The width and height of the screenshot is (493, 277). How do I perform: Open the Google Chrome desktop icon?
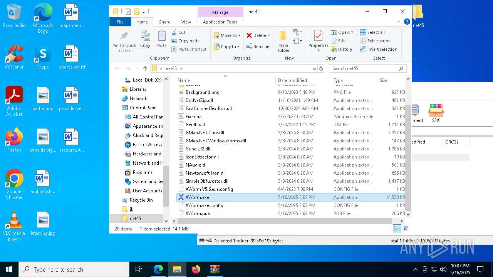coord(14,184)
